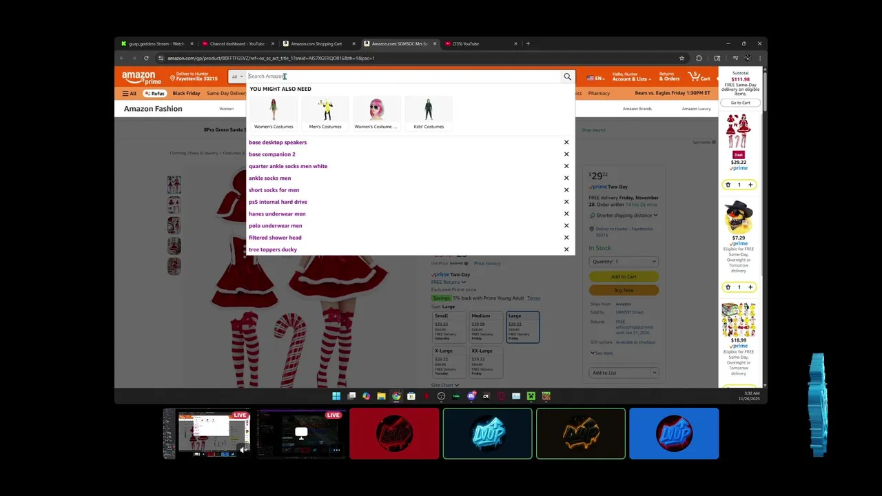Open Discord from the taskbar

click(x=471, y=396)
